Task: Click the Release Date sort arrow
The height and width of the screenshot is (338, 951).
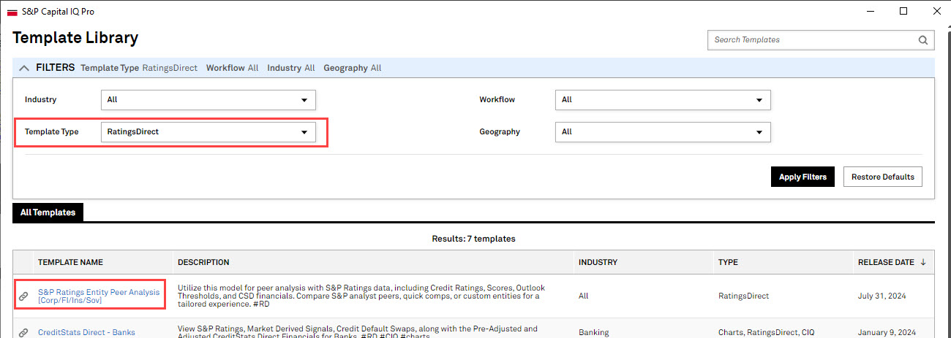Action: pyautogui.click(x=923, y=262)
